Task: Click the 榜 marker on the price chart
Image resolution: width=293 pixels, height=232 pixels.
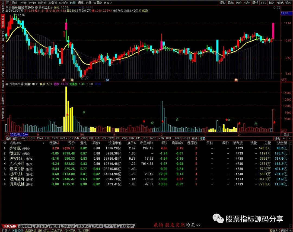Action: 72,80
